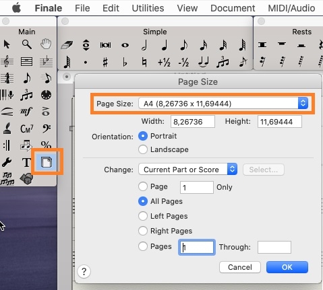
Task: Select the double whole note duration
Action: (105, 45)
